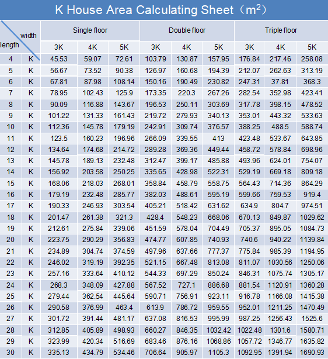This screenshot has width=328, height=359.
Task: Click cell value 1690.93
Action: (x=312, y=353)
